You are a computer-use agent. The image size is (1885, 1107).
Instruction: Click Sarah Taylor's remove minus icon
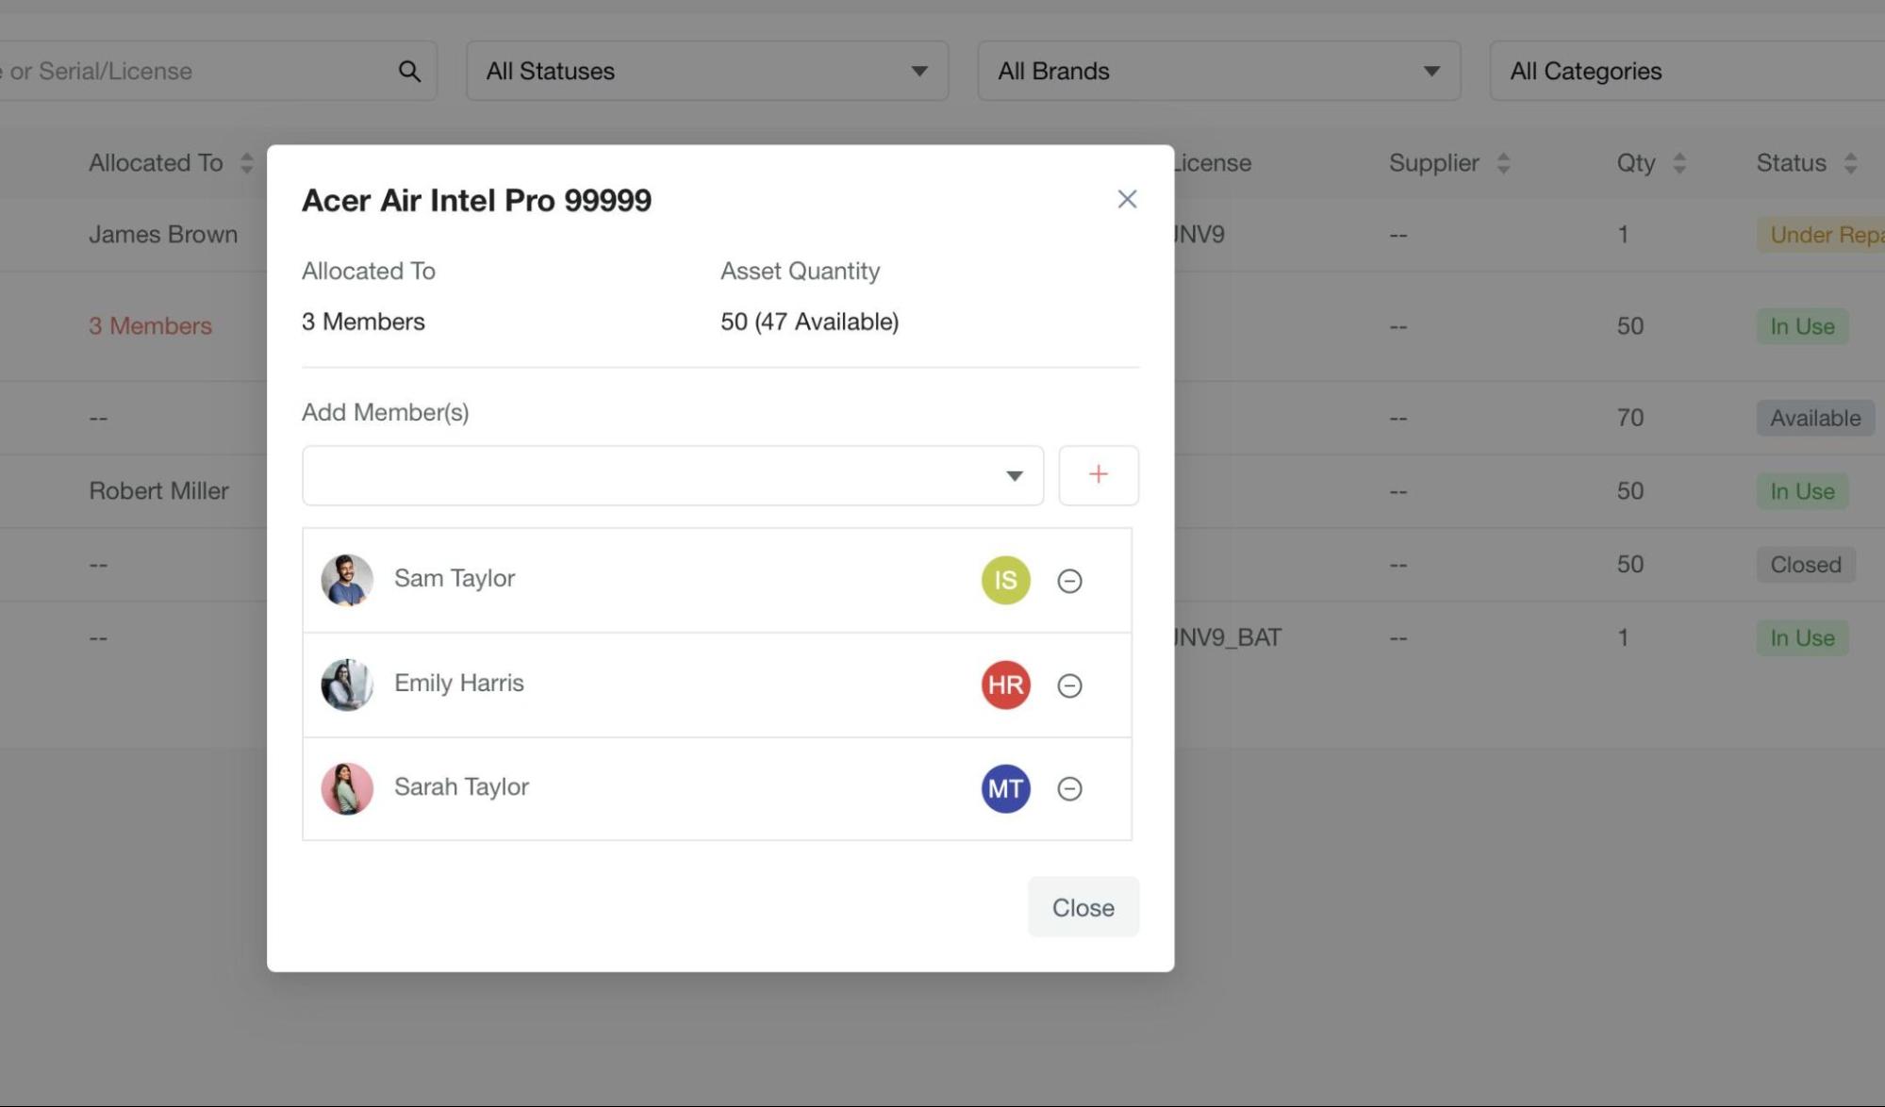1069,789
